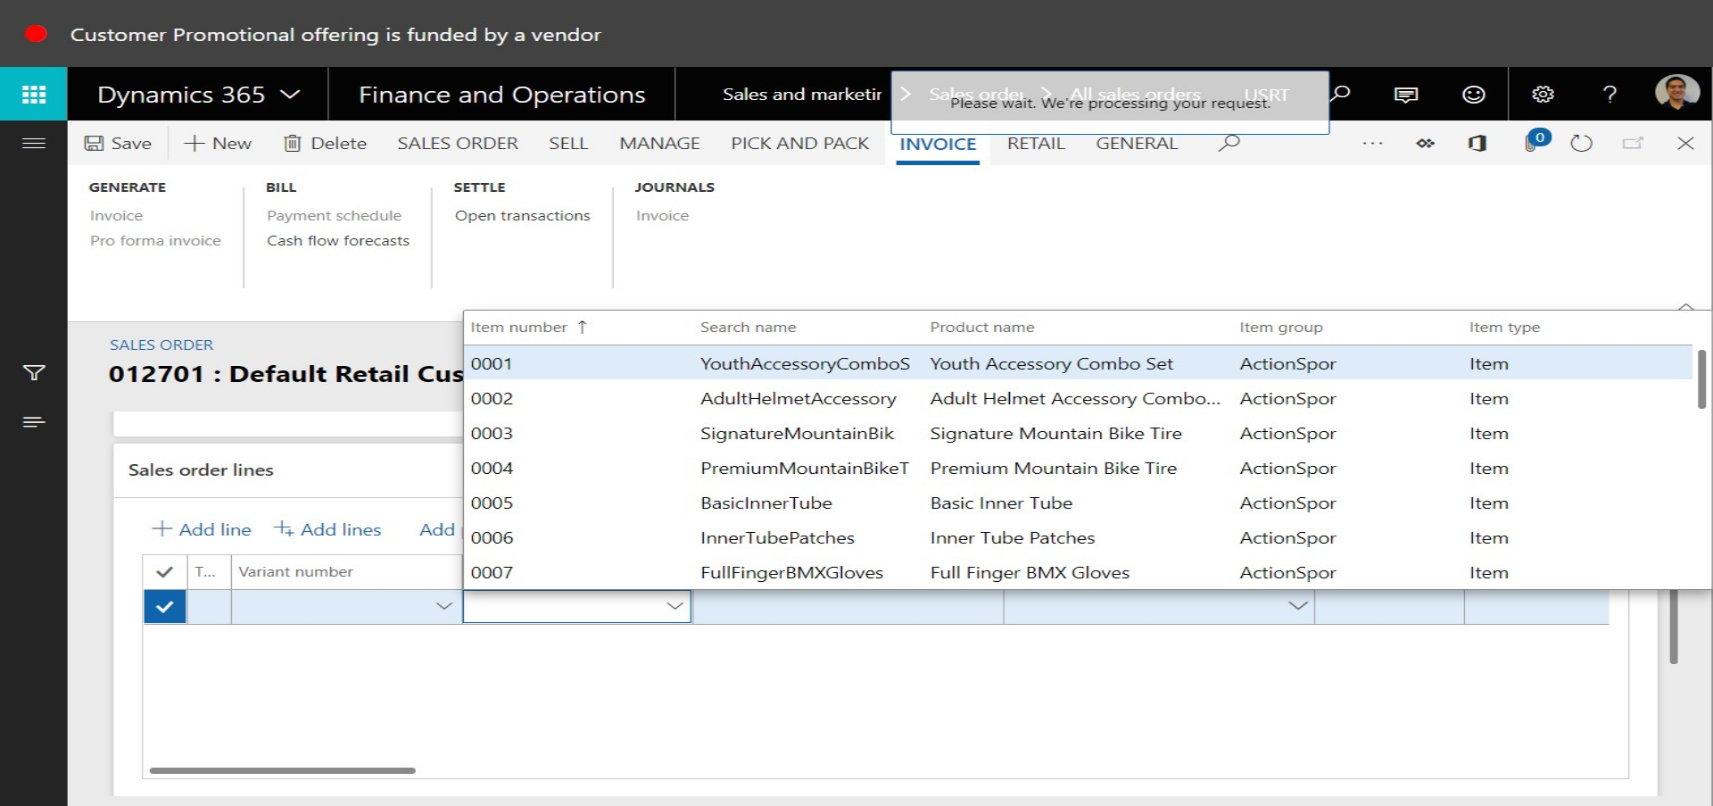Click the Settings gear icon
This screenshot has width=1713, height=806.
tap(1543, 95)
